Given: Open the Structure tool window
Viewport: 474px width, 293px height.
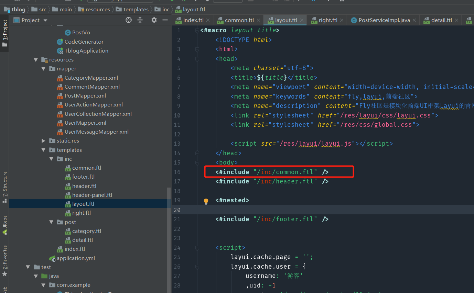Looking at the screenshot, I should 4,188.
